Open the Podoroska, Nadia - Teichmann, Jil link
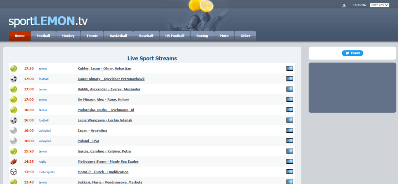398x184 pixels. pyautogui.click(x=106, y=110)
